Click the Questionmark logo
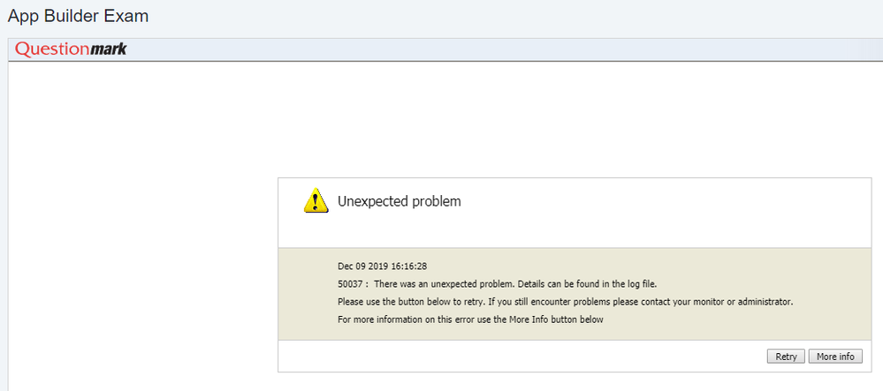This screenshot has width=883, height=391. (x=71, y=49)
